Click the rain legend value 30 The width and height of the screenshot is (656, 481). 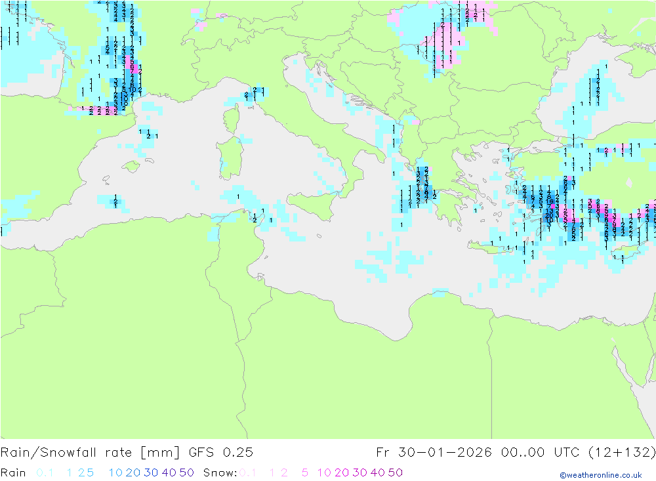[151, 472]
